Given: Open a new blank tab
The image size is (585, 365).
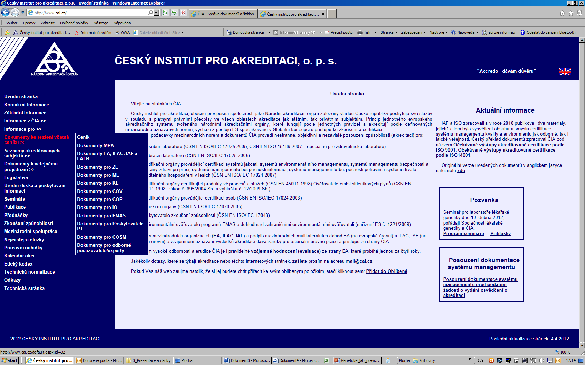Looking at the screenshot, I should [332, 14].
